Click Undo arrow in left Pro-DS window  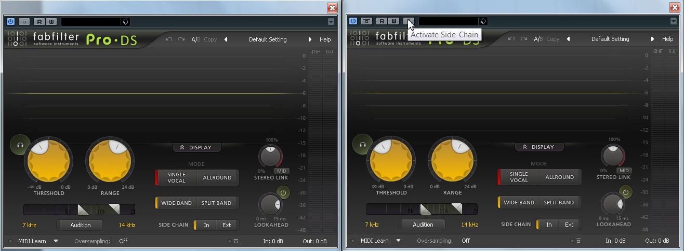[169, 39]
